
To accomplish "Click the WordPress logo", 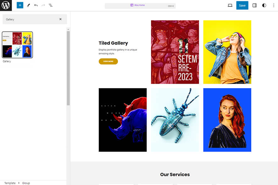I will pos(6,5).
